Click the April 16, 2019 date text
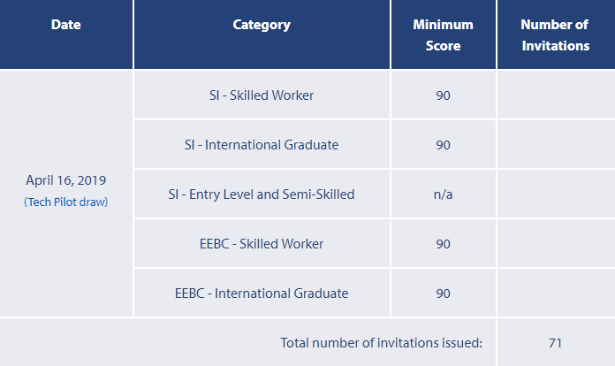The image size is (615, 366). coord(66,180)
